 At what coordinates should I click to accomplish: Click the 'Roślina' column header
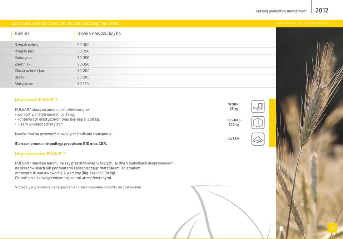click(22, 34)
